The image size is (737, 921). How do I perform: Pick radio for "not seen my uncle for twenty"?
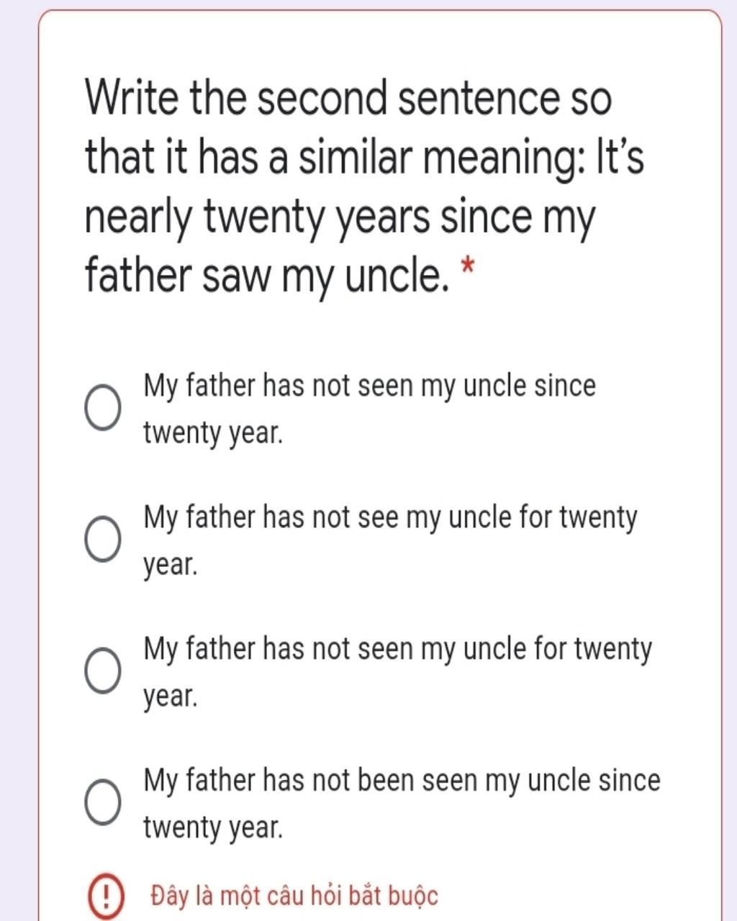click(103, 671)
